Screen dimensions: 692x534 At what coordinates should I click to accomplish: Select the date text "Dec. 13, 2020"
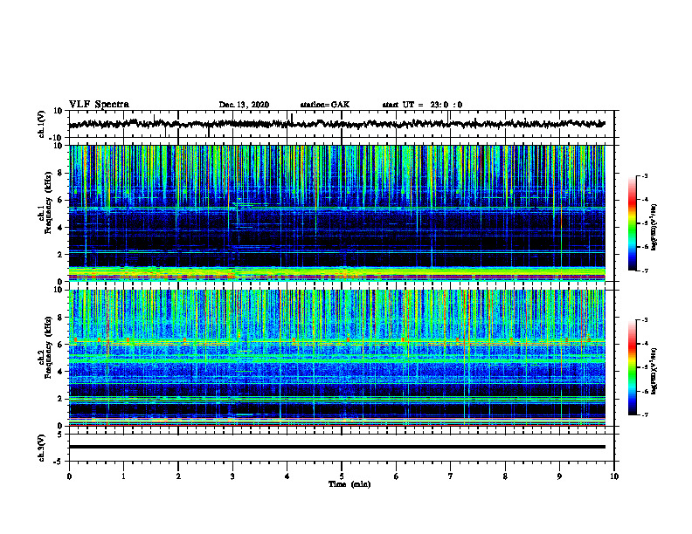(244, 105)
